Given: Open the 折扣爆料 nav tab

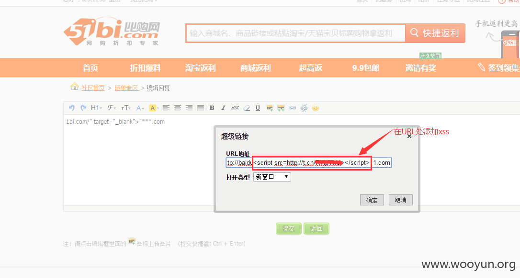Looking at the screenshot, I should click(145, 68).
